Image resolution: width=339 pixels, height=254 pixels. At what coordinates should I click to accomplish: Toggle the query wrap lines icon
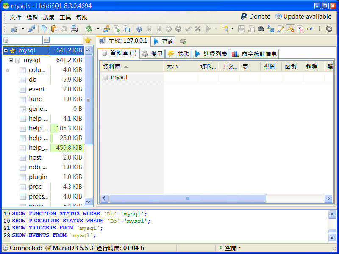coord(310,29)
